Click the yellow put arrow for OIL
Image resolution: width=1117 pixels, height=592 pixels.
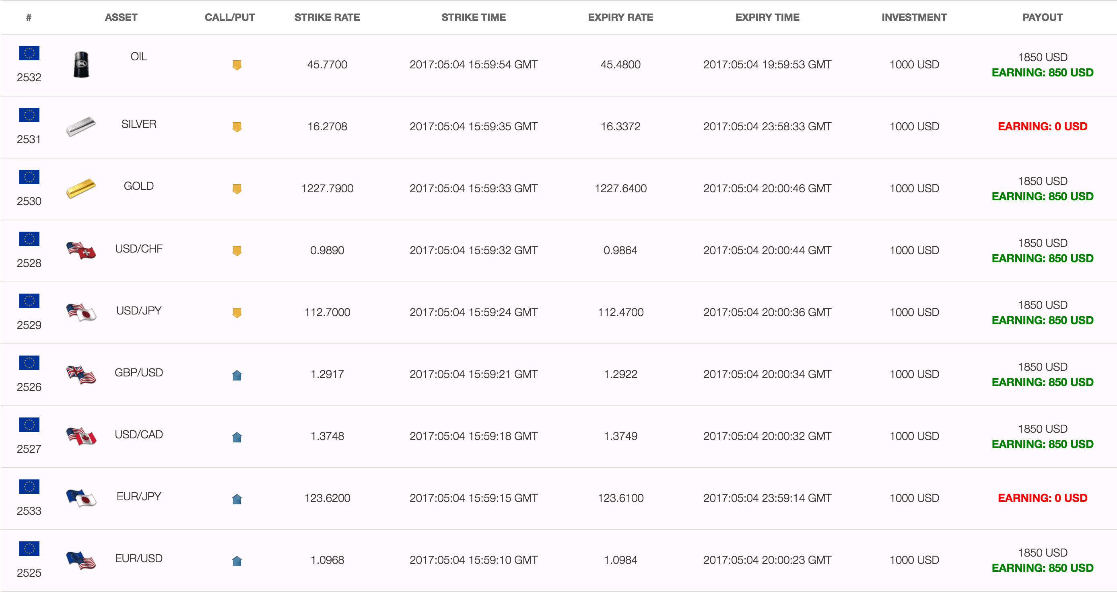(x=237, y=65)
